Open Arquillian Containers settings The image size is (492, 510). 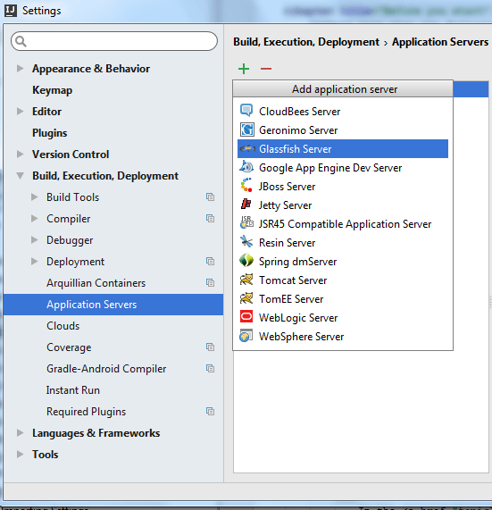point(96,283)
